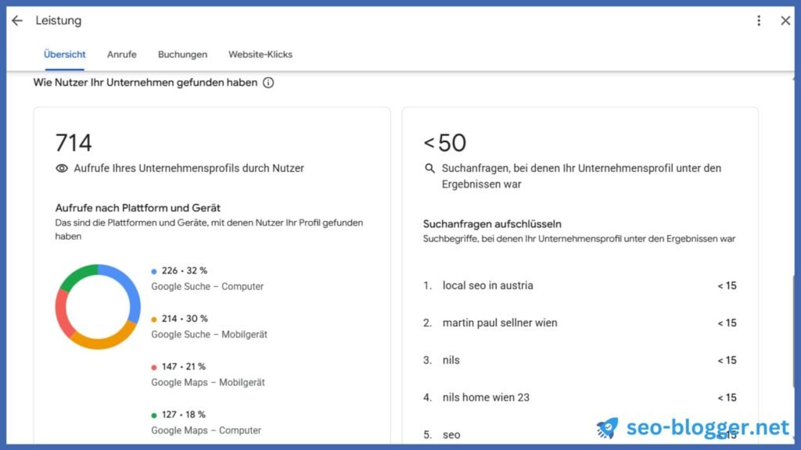Click the '147 · 21 %' value
The image size is (801, 450).
click(183, 367)
